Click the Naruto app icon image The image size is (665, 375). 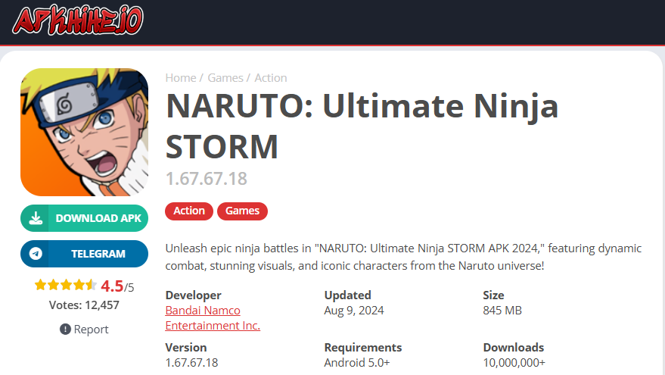click(x=85, y=132)
